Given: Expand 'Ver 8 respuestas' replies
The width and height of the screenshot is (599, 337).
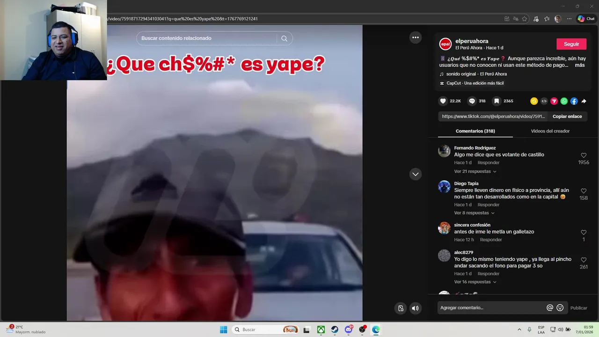Looking at the screenshot, I should (474, 213).
